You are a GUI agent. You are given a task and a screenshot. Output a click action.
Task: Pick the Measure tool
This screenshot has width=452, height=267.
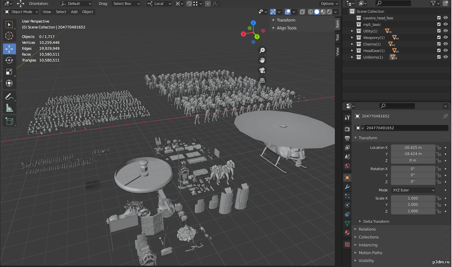(x=9, y=108)
